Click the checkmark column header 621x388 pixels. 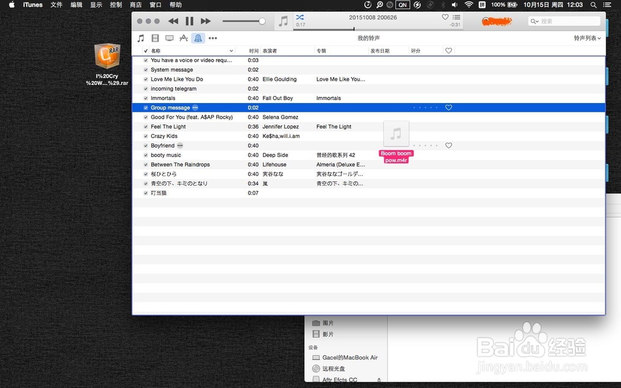pyautogui.click(x=146, y=51)
